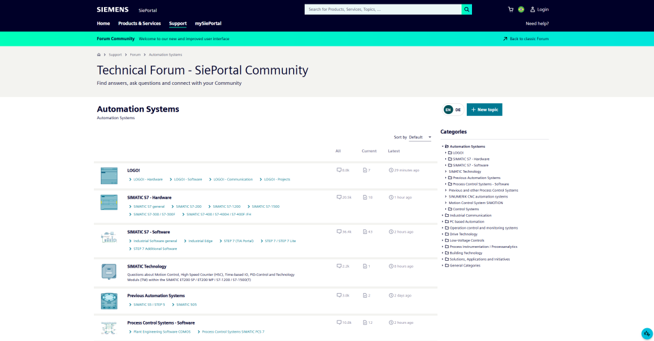Click the home icon in breadcrumb

[99, 55]
